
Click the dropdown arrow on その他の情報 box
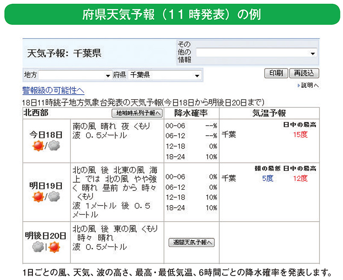point(313,53)
